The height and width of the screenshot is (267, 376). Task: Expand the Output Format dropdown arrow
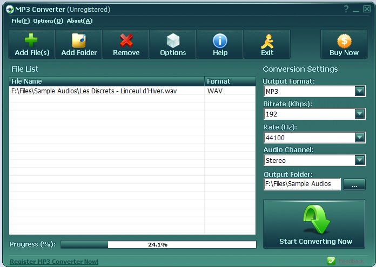coord(360,91)
